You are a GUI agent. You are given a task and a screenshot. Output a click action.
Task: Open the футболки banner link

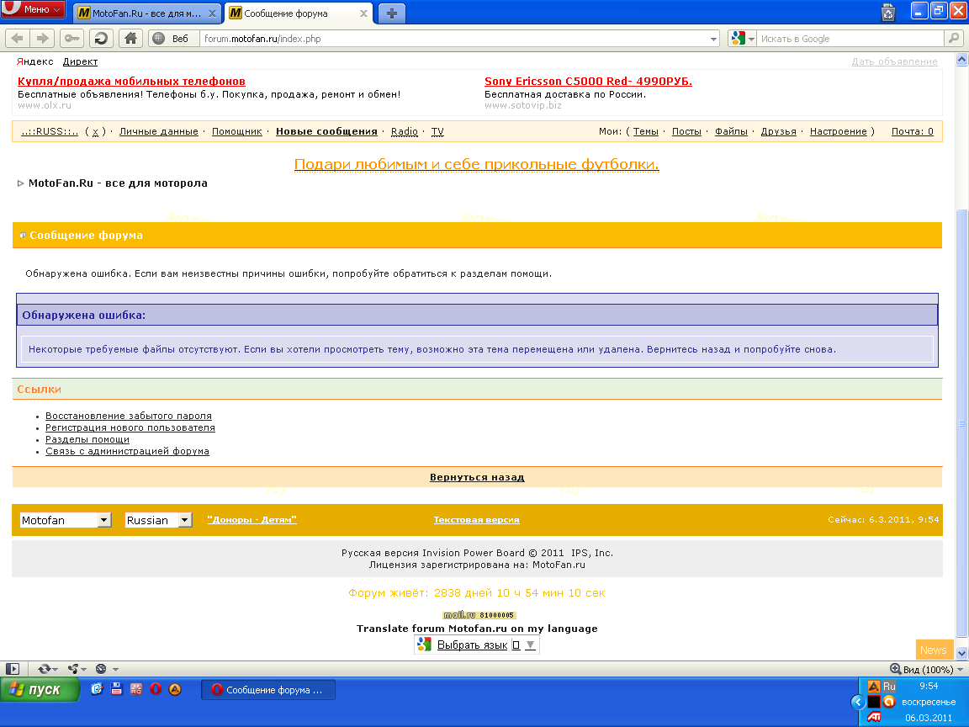click(x=476, y=164)
